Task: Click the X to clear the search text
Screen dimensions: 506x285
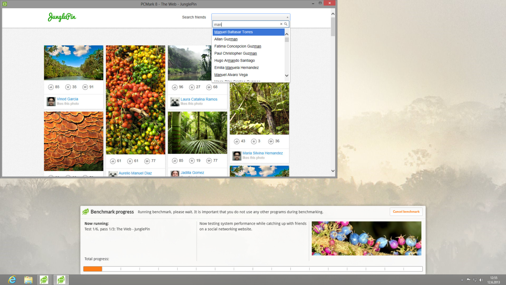Action: 281,24
